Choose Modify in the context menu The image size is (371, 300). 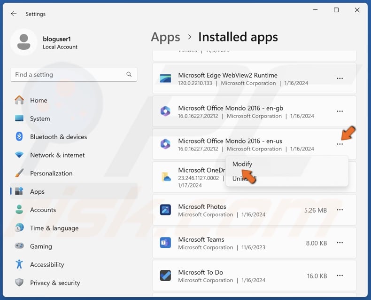tap(287, 164)
